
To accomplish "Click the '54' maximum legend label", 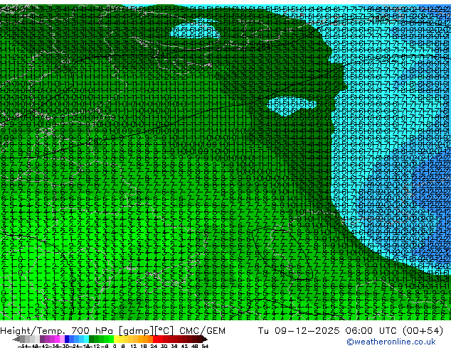I will coord(205,346).
